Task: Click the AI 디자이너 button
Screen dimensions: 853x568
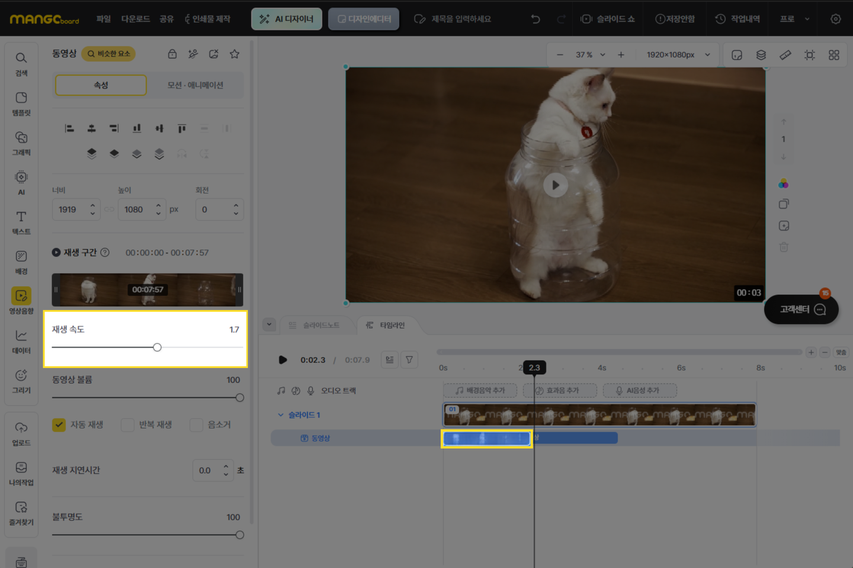Action: tap(287, 19)
